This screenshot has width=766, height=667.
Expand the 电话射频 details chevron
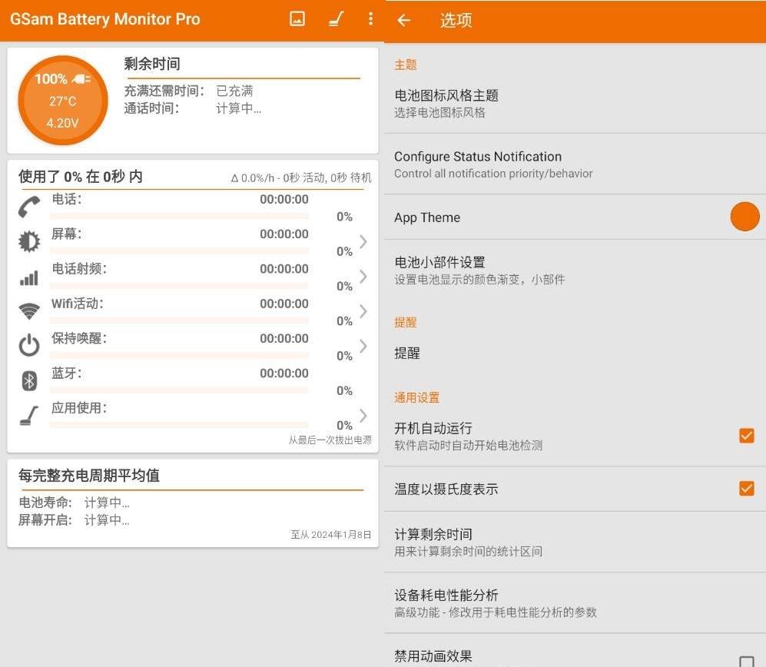pos(363,277)
